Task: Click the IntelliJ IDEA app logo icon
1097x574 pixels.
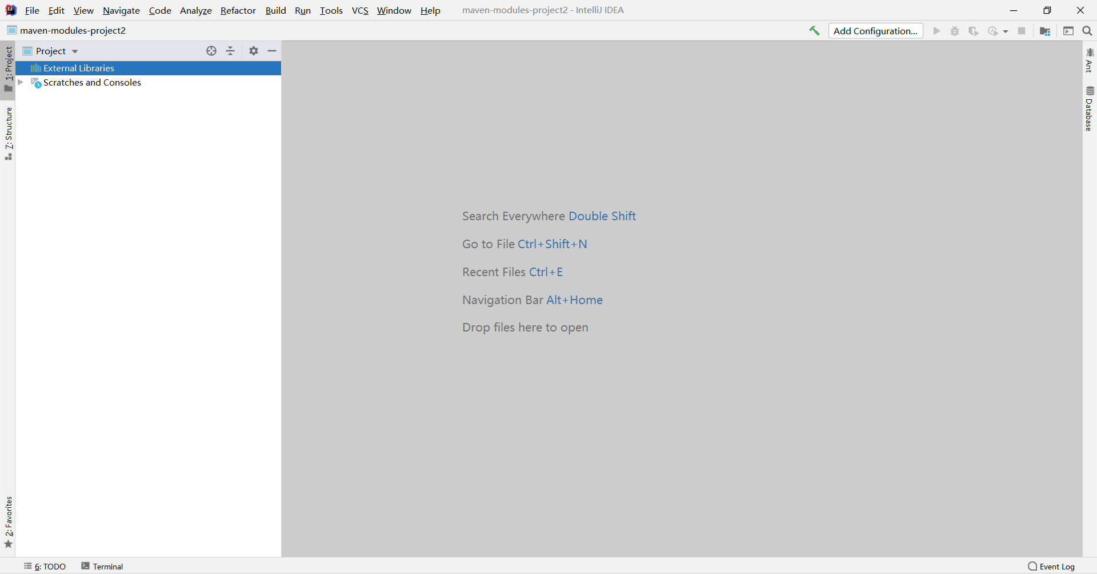Action: 11,10
